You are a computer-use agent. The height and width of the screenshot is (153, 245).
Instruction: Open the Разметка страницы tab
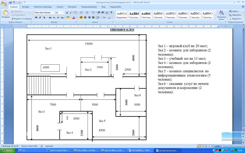[43, 7]
